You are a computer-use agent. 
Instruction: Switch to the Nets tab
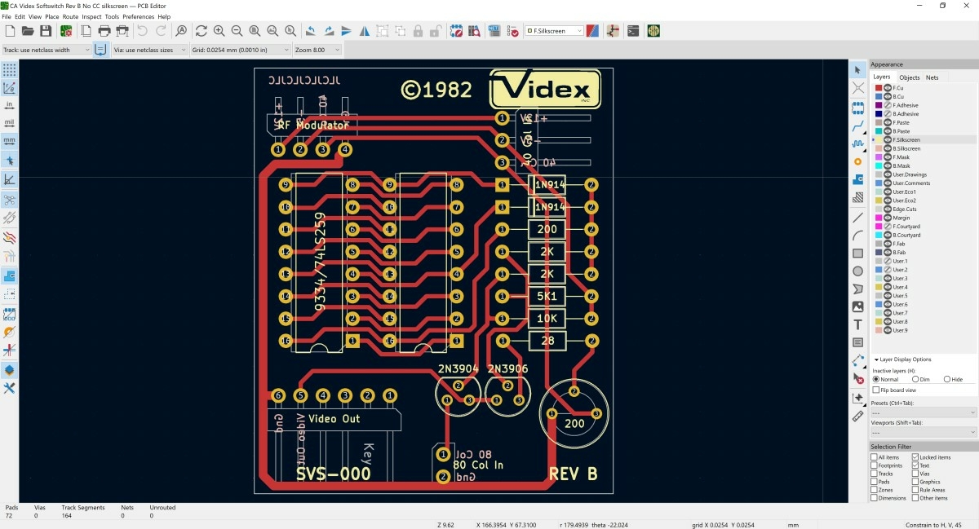pyautogui.click(x=932, y=77)
